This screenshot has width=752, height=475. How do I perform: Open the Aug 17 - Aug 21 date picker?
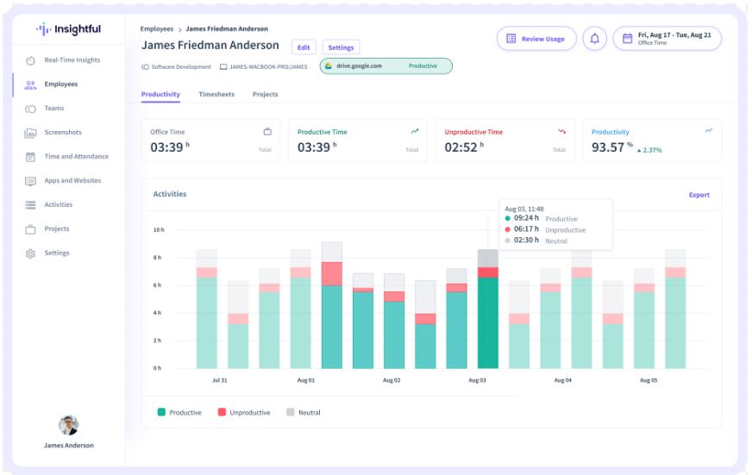(667, 38)
